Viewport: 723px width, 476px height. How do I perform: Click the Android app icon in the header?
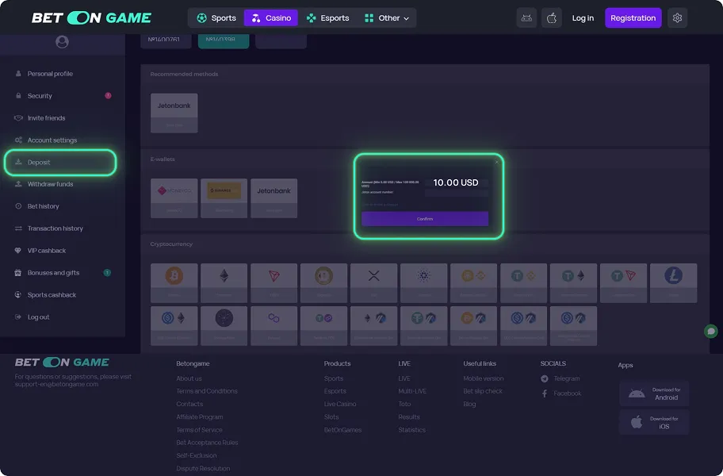point(526,17)
